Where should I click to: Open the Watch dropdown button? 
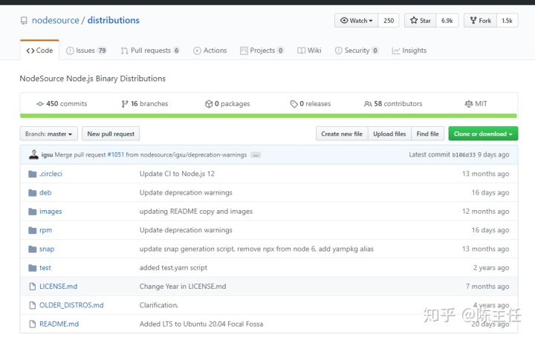[x=356, y=21]
